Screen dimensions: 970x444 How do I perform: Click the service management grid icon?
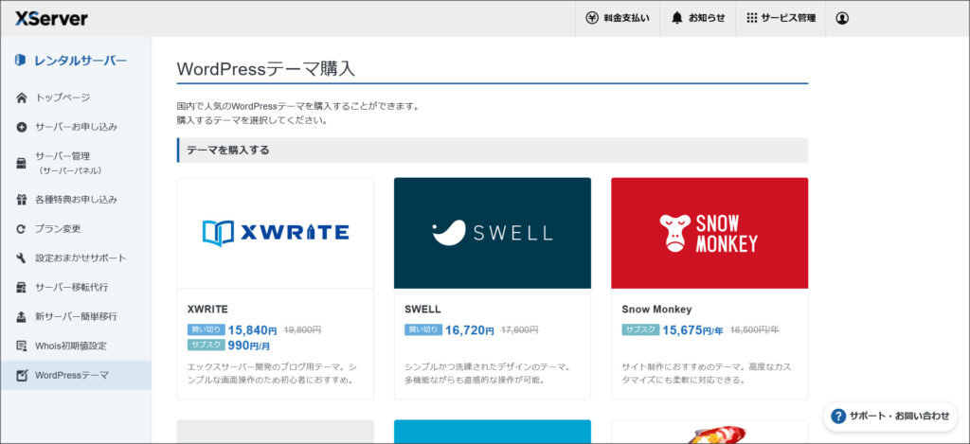[x=751, y=18]
